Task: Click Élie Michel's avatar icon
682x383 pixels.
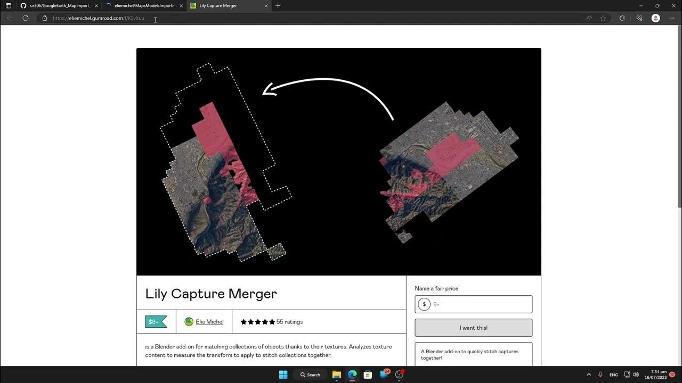Action: pyautogui.click(x=189, y=322)
